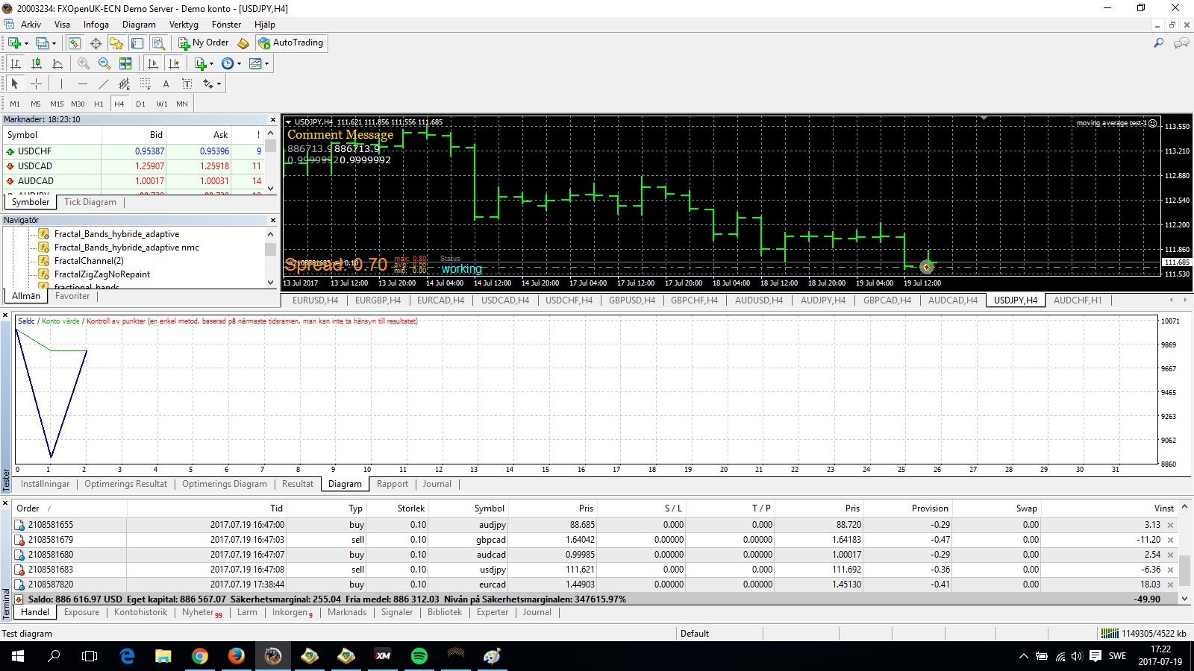Tile chart windows with the grid icon
Screen dimensions: 1194x671
pyautogui.click(x=125, y=63)
